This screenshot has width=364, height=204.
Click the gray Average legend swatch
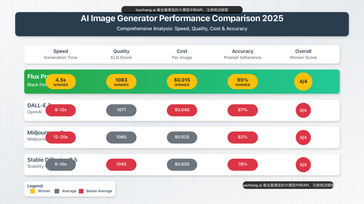click(x=57, y=191)
